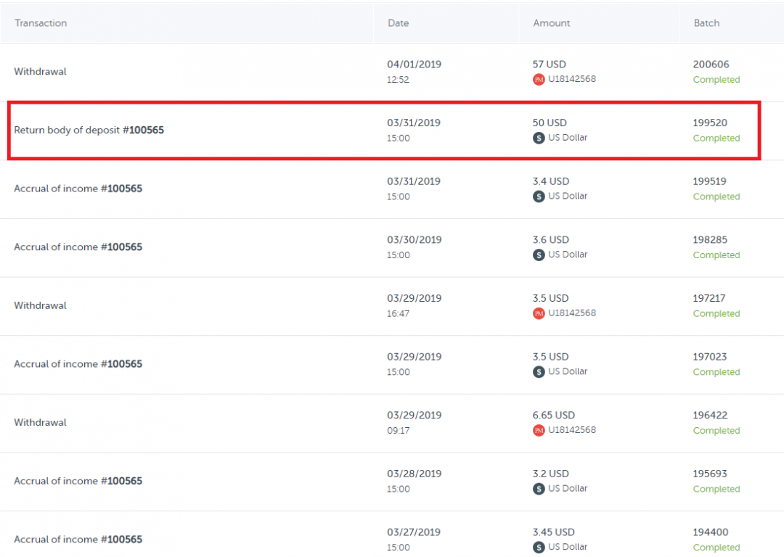Click the Amount column header
The image size is (784, 557).
coord(552,23)
